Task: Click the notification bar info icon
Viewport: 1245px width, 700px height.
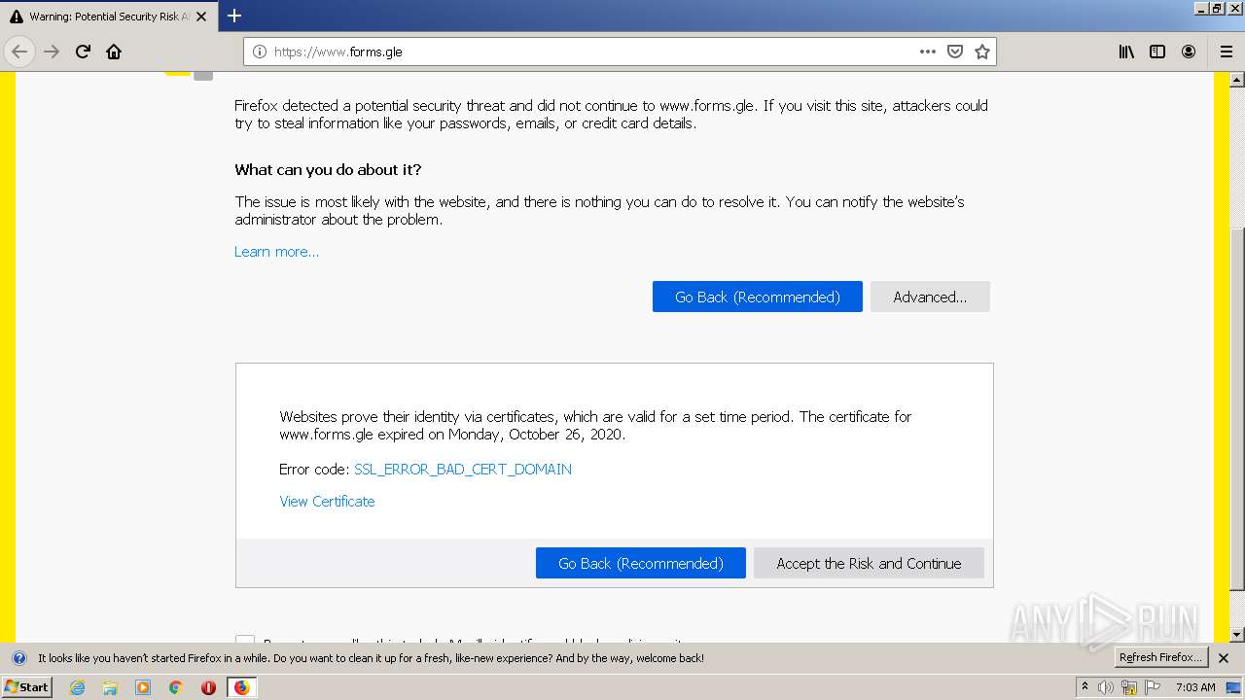Action: [18, 658]
